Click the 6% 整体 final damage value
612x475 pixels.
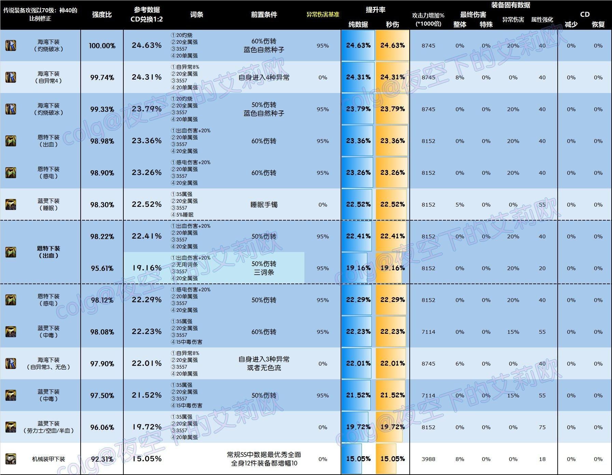460,364
